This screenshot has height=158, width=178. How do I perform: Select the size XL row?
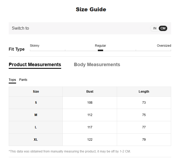[x=36, y=140]
